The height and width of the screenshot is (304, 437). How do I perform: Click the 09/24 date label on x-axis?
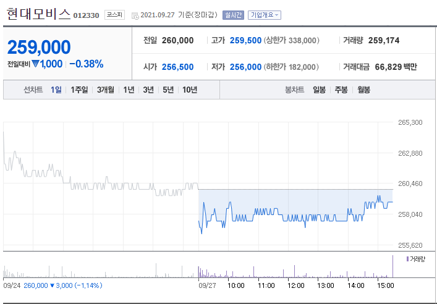12,285
